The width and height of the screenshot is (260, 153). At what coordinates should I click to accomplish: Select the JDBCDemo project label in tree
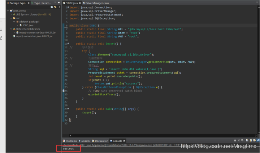19,11
